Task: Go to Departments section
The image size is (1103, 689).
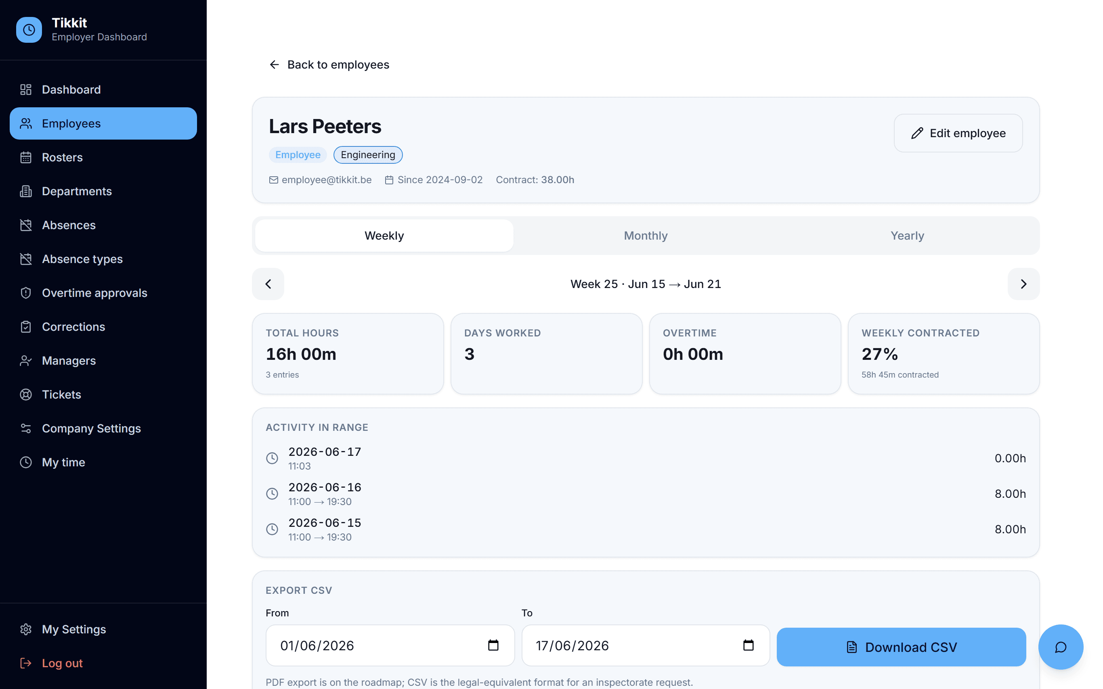Action: 103,191
